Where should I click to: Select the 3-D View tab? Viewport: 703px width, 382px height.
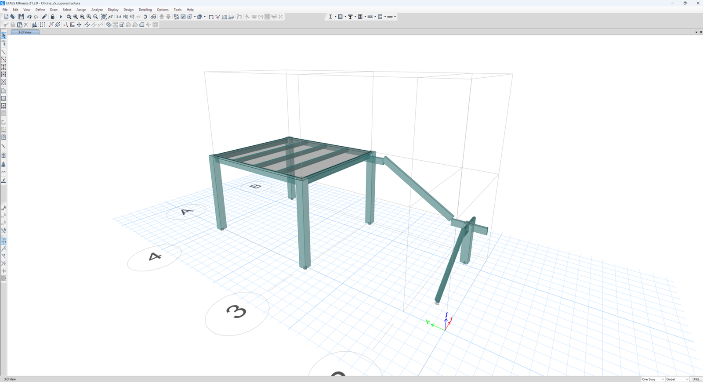coord(25,32)
